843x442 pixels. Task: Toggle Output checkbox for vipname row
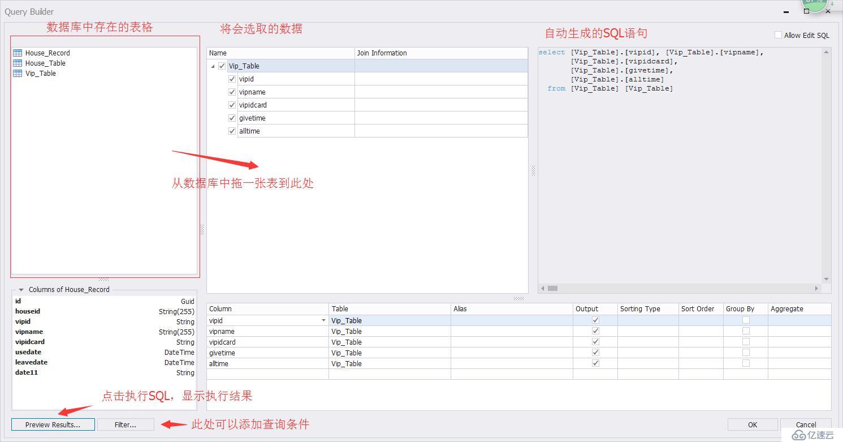click(x=595, y=331)
